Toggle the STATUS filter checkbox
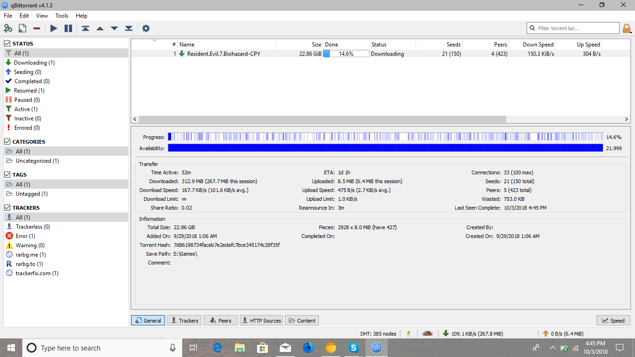 click(x=7, y=44)
